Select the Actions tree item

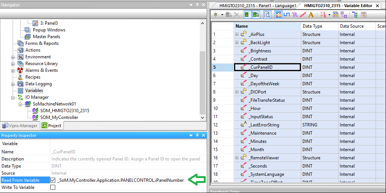33,50
